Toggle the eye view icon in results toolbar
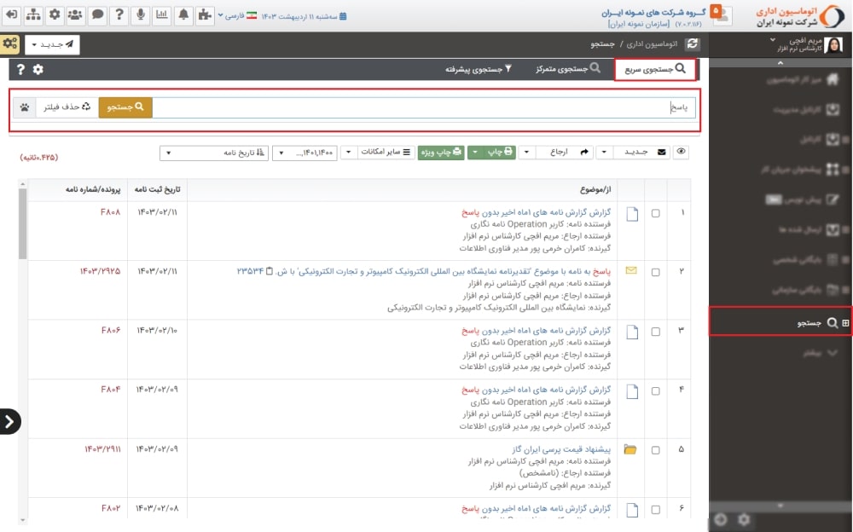 pos(681,153)
